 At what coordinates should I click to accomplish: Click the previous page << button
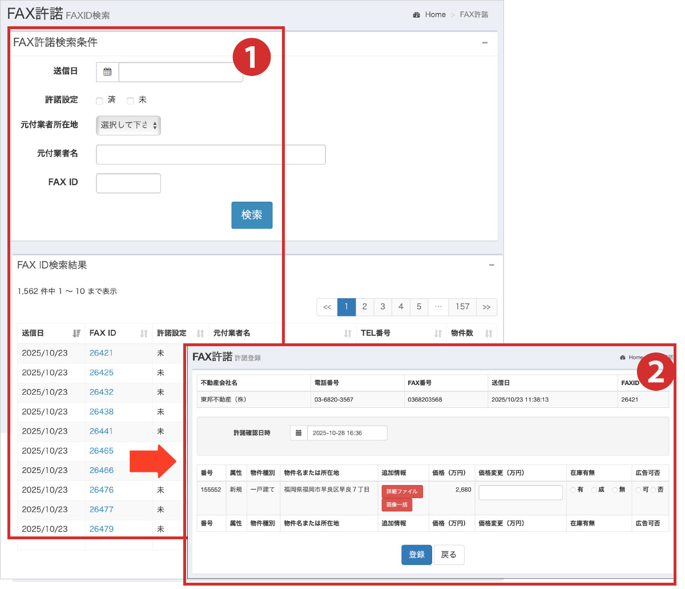pyautogui.click(x=327, y=307)
